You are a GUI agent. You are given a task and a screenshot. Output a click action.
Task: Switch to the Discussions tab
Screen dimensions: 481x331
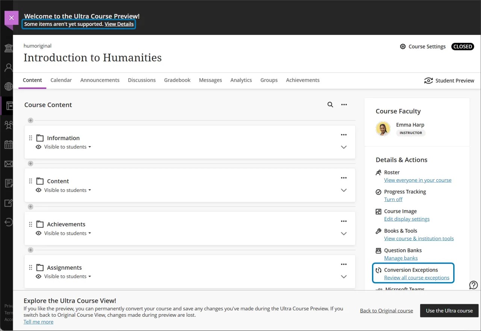[x=142, y=80]
